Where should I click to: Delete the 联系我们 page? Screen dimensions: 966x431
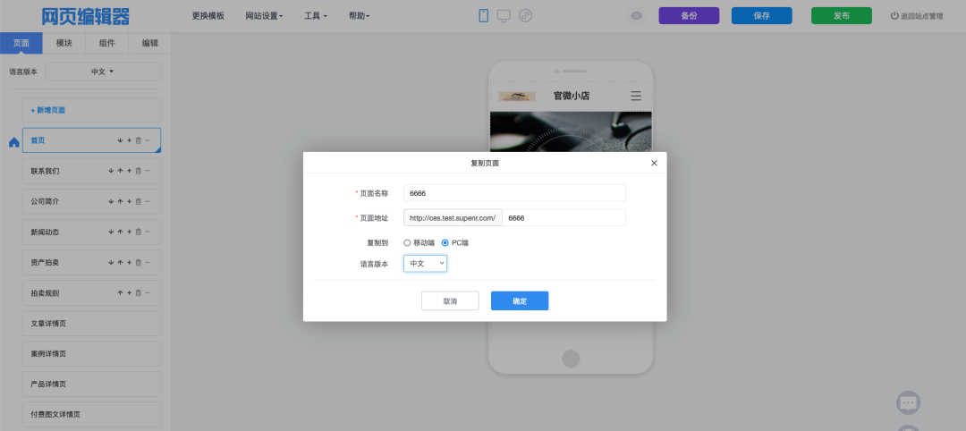(x=138, y=171)
